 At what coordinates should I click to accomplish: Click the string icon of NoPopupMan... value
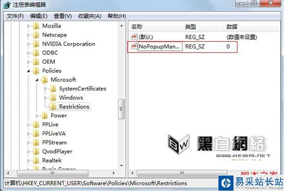coord(134,47)
